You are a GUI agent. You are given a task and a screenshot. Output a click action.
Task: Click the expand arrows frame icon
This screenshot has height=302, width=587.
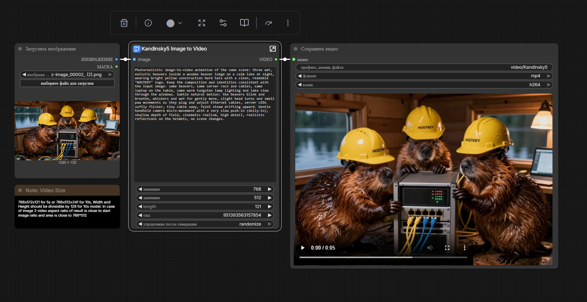pos(202,23)
